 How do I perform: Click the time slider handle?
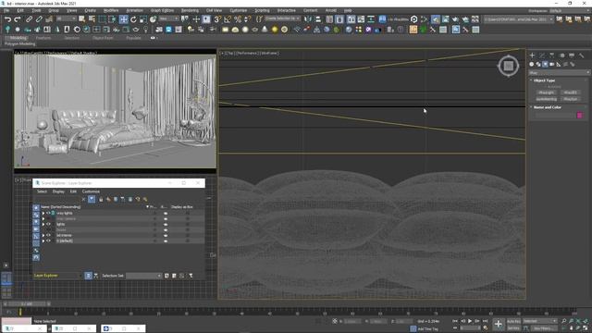tap(27, 304)
